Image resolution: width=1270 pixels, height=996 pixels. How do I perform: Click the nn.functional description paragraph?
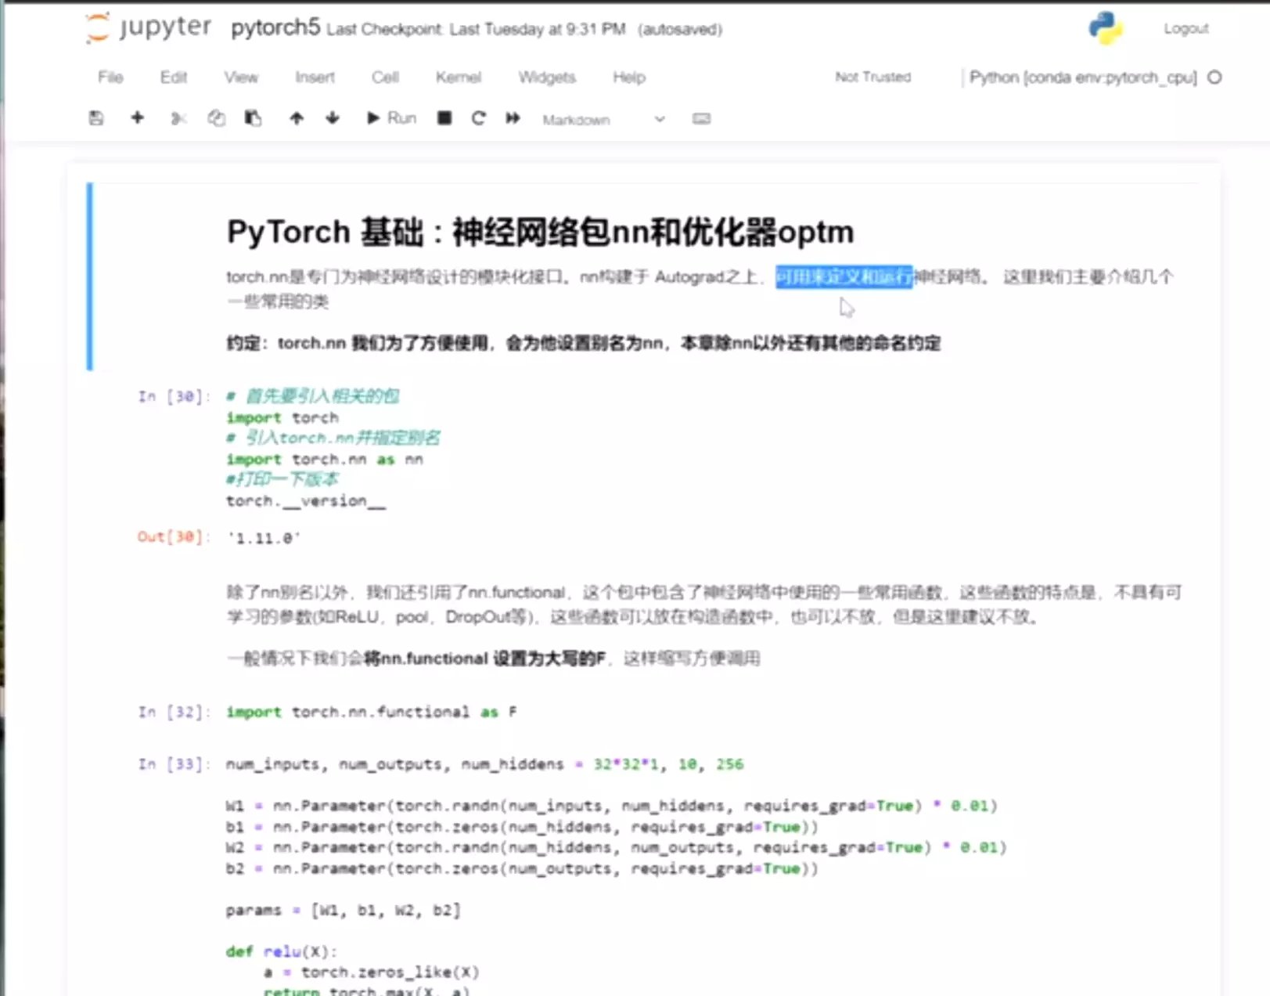click(x=704, y=604)
